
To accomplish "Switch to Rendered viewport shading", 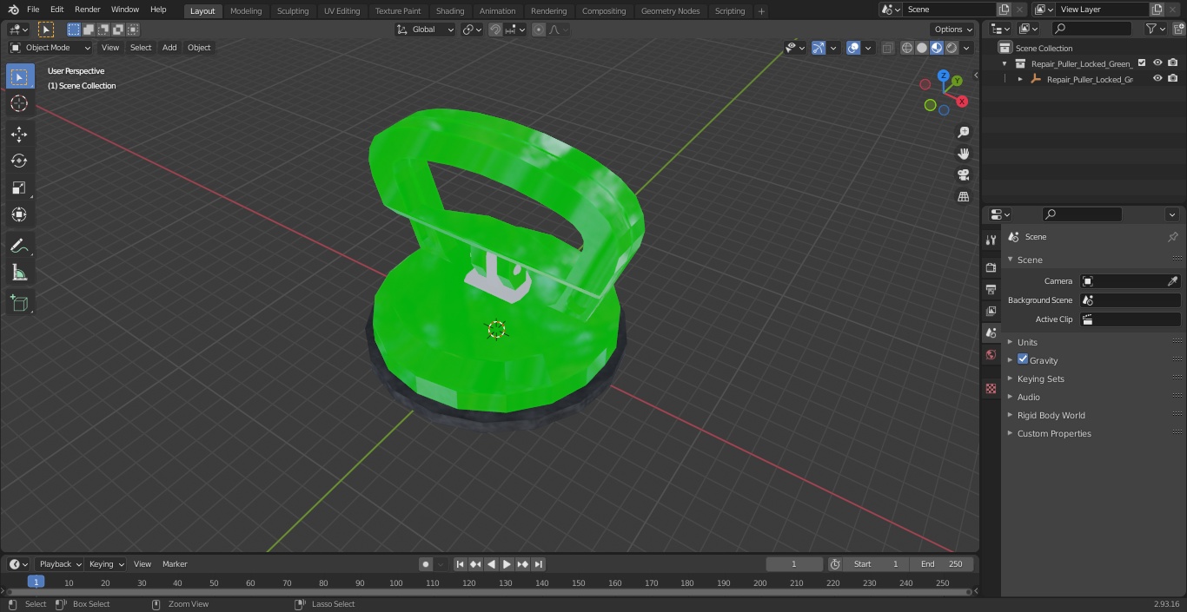I will (x=952, y=48).
